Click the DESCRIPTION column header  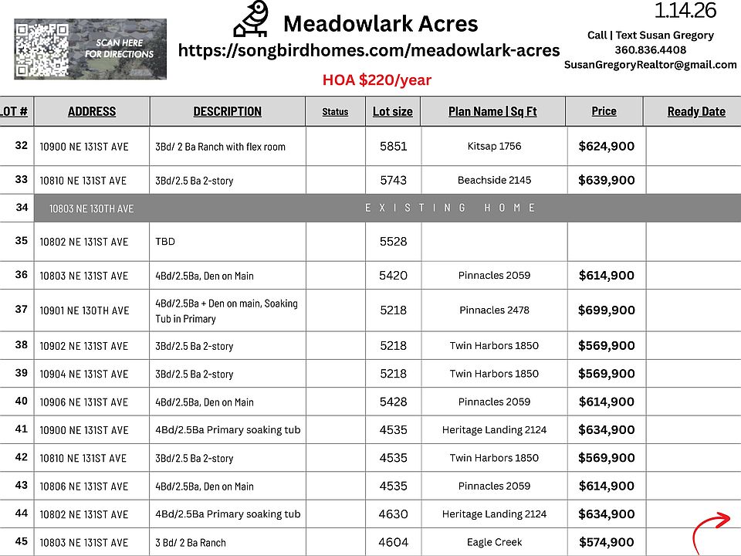pyautogui.click(x=227, y=111)
